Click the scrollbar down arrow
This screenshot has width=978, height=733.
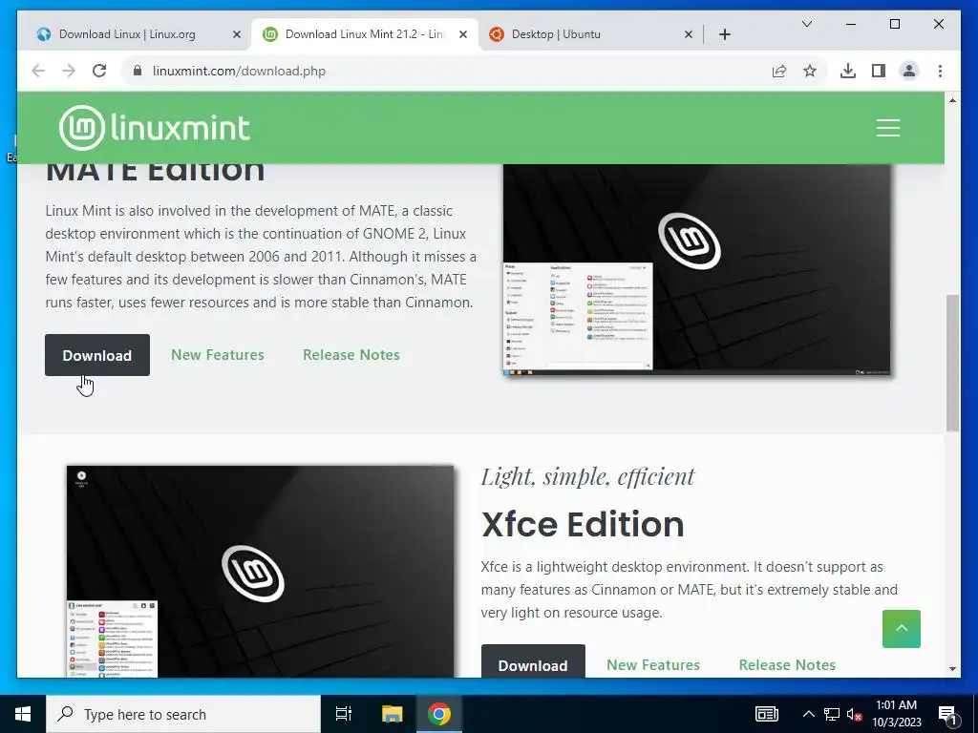(952, 669)
